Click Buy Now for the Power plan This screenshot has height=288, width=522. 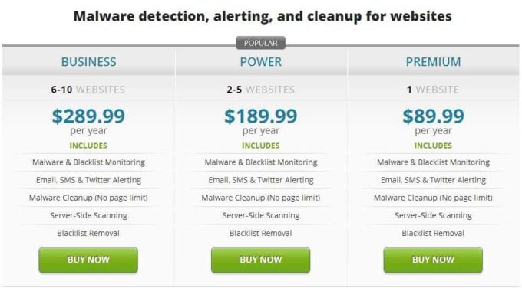(x=261, y=260)
